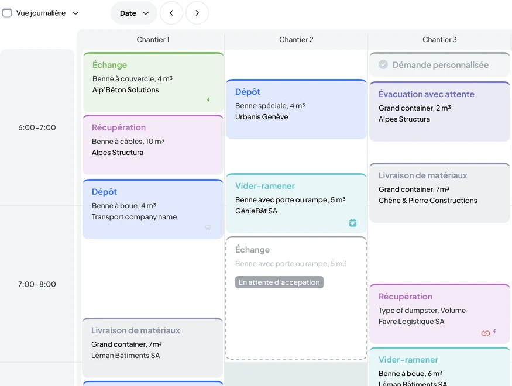The width and height of the screenshot is (512, 386).
Task: Click the Favre Logistique SA text
Action: 411,322
